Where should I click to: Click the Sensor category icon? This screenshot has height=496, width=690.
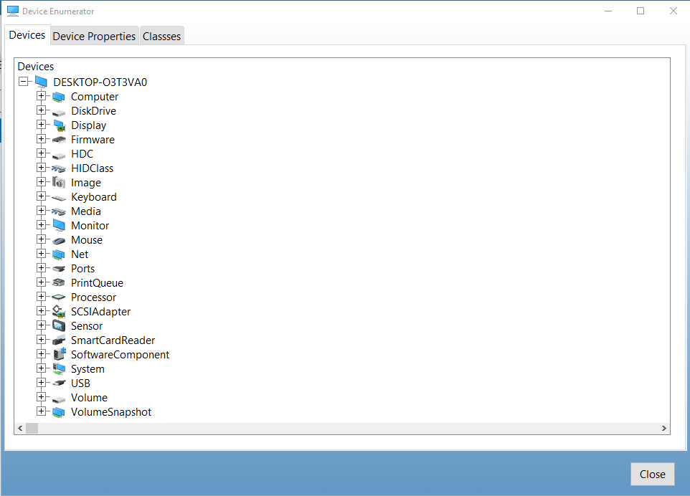[59, 326]
